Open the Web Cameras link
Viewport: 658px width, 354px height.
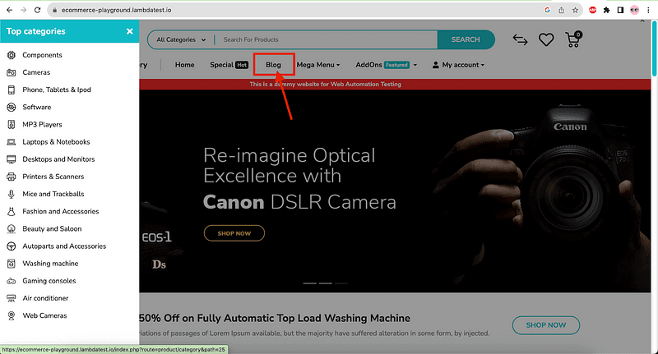[44, 316]
